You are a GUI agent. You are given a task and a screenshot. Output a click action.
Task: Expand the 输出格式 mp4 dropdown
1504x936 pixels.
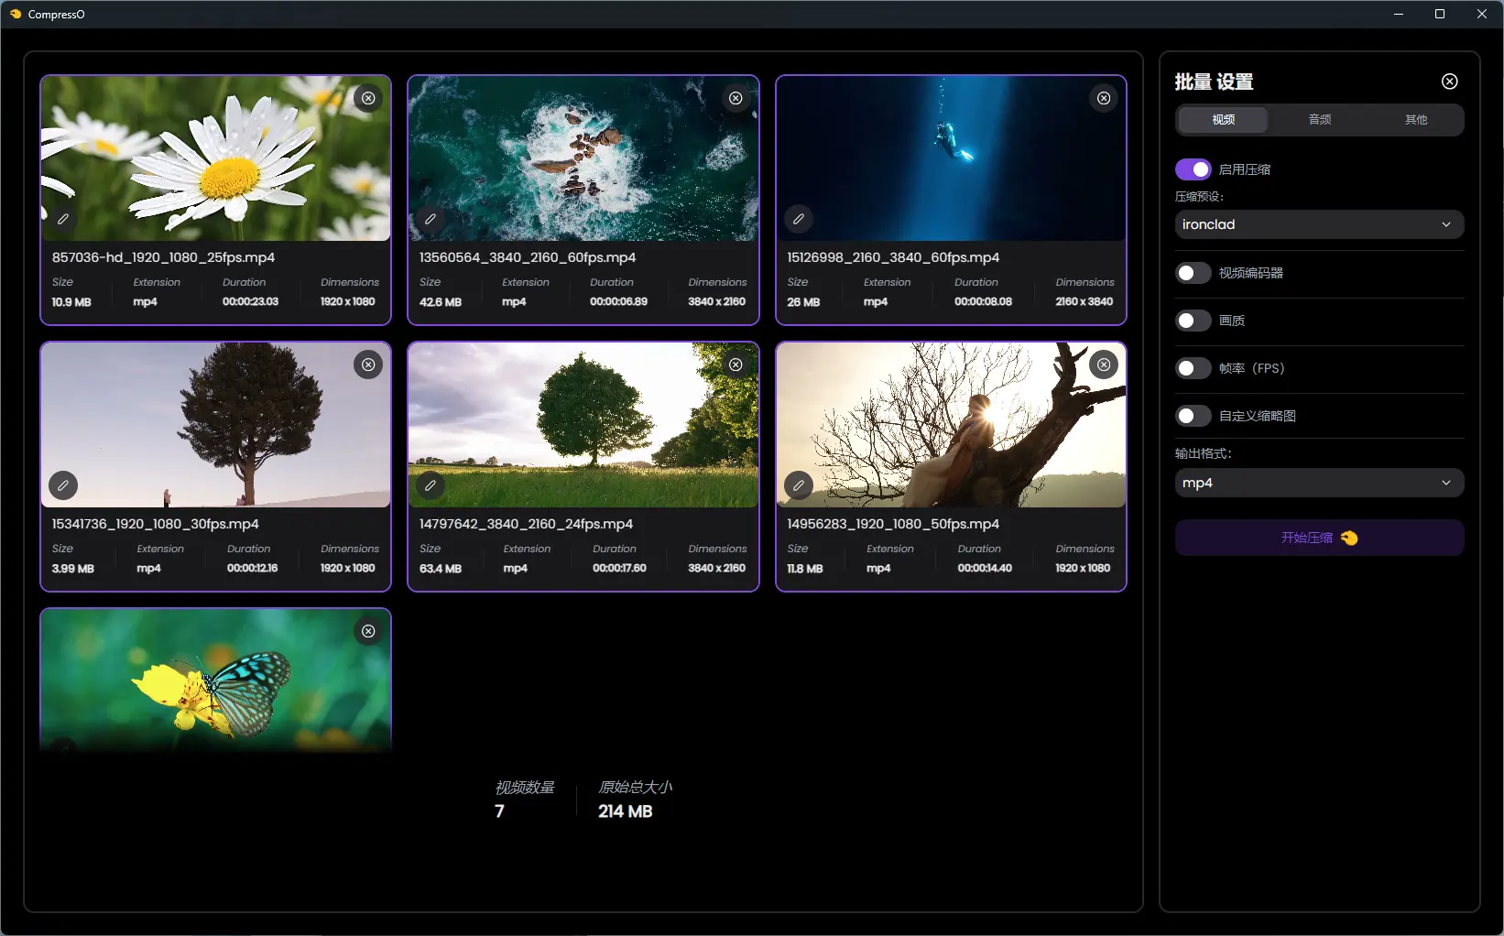[x=1319, y=483]
